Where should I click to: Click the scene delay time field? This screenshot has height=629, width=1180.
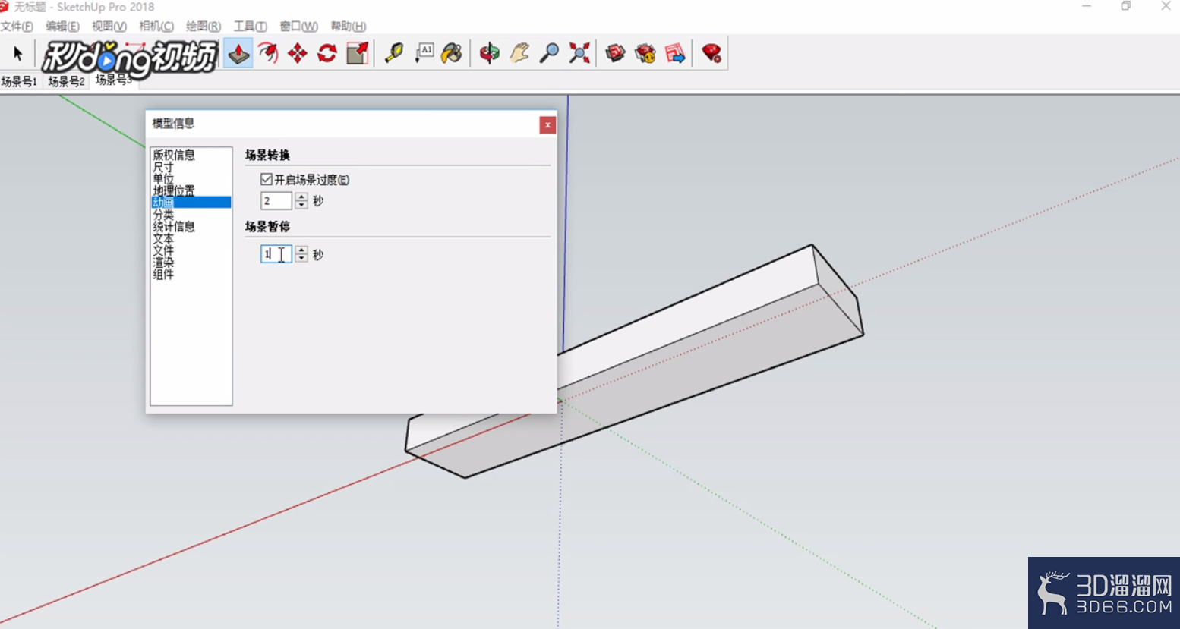(x=276, y=254)
